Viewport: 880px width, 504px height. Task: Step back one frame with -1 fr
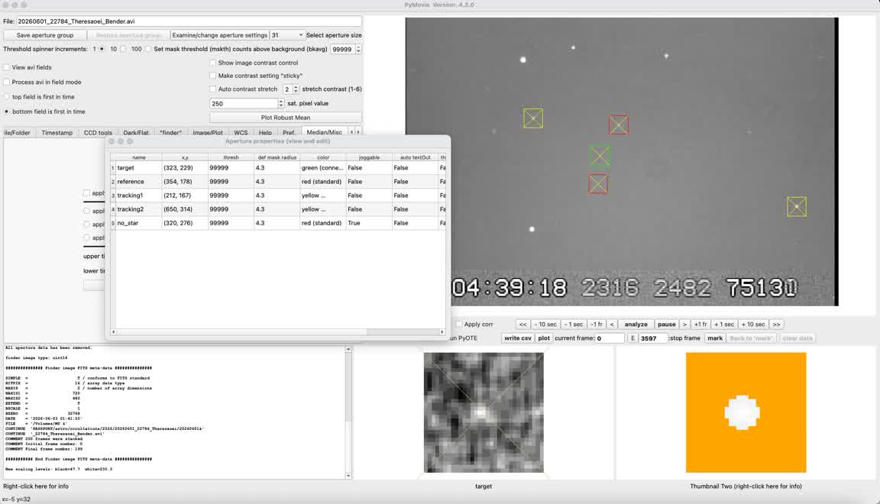[596, 325]
